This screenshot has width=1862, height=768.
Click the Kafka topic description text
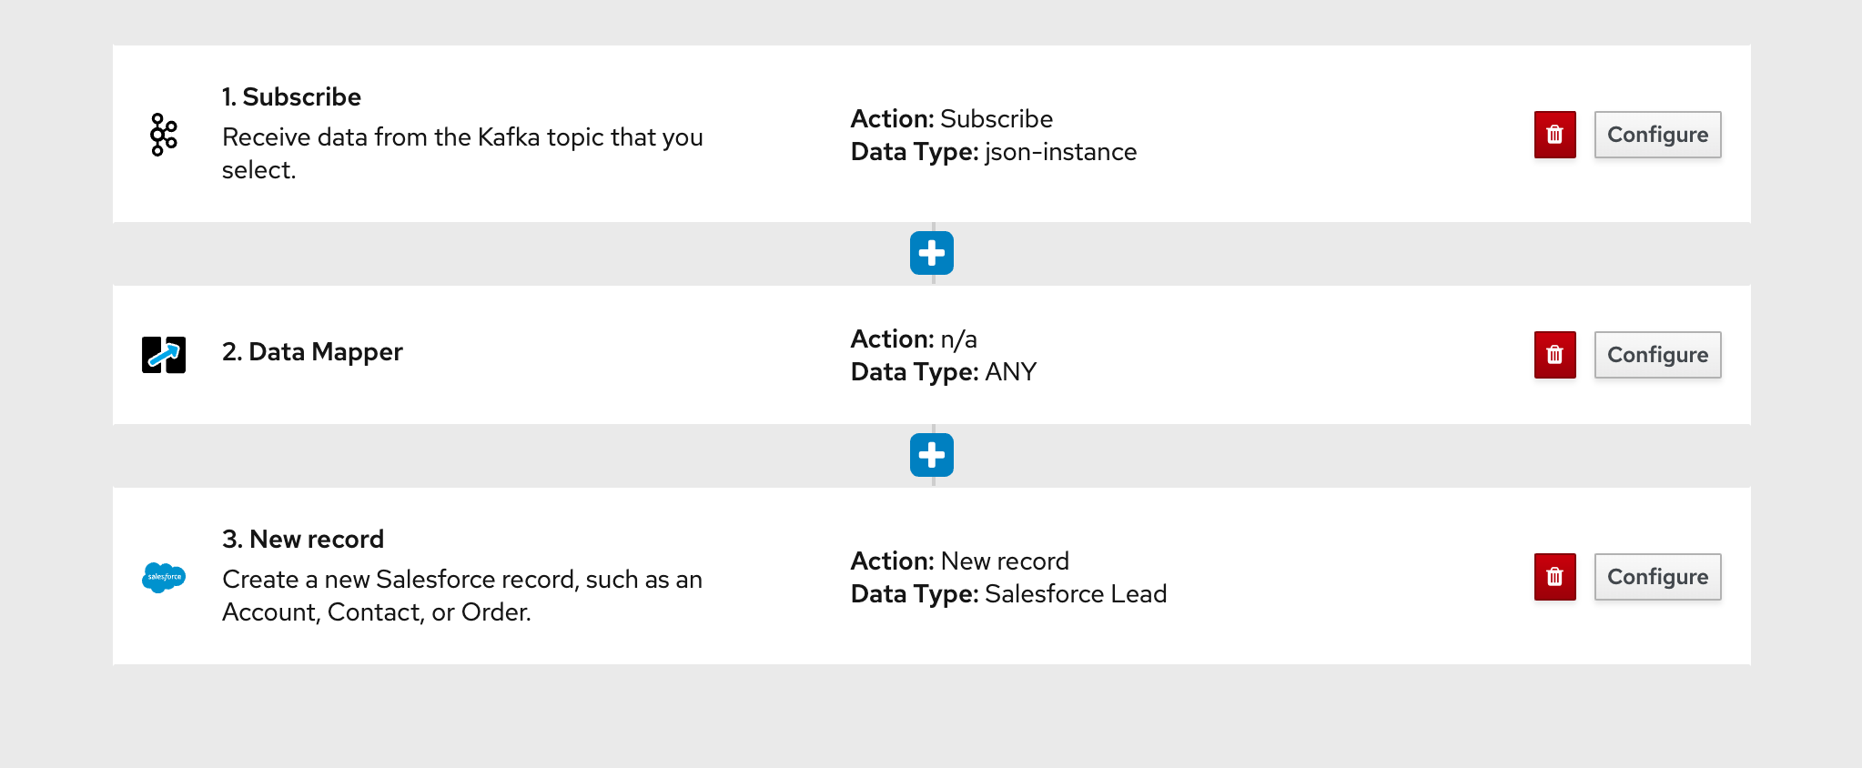coord(462,153)
